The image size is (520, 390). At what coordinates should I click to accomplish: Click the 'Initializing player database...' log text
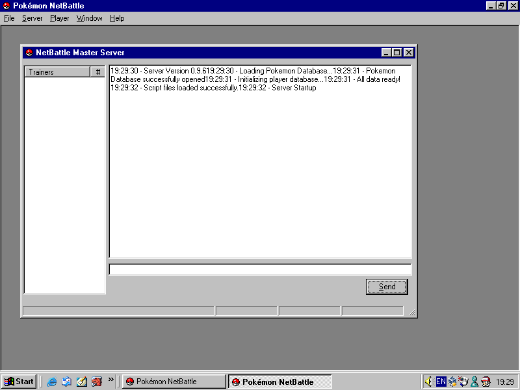(281, 79)
